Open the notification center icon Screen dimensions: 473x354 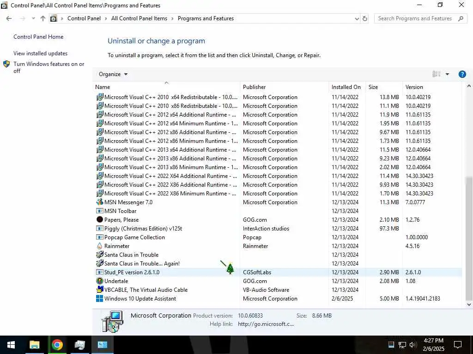pos(458,345)
